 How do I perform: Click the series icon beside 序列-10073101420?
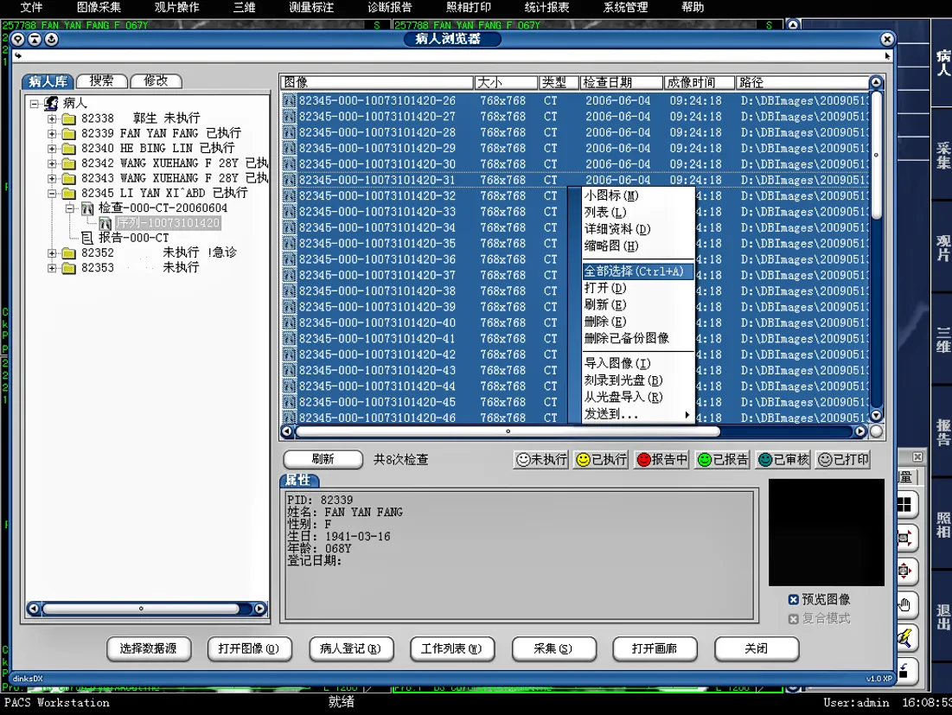click(105, 223)
